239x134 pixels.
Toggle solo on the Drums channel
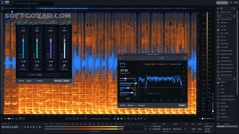(48, 57)
